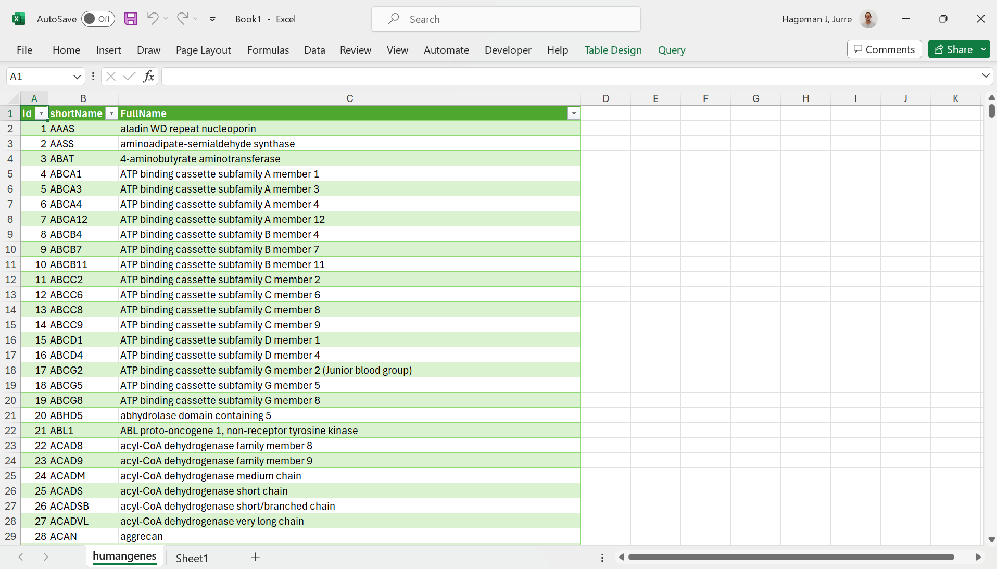Click the Share button
The image size is (997, 569).
click(958, 49)
